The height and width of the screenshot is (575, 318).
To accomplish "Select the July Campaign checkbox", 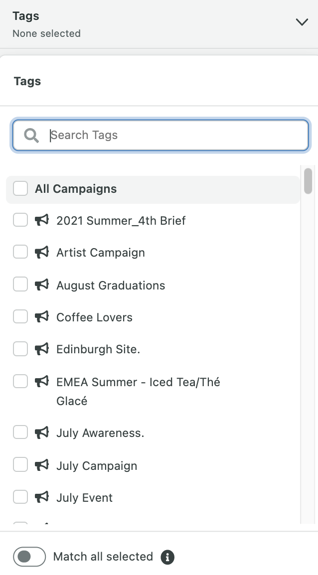I will tap(20, 465).
